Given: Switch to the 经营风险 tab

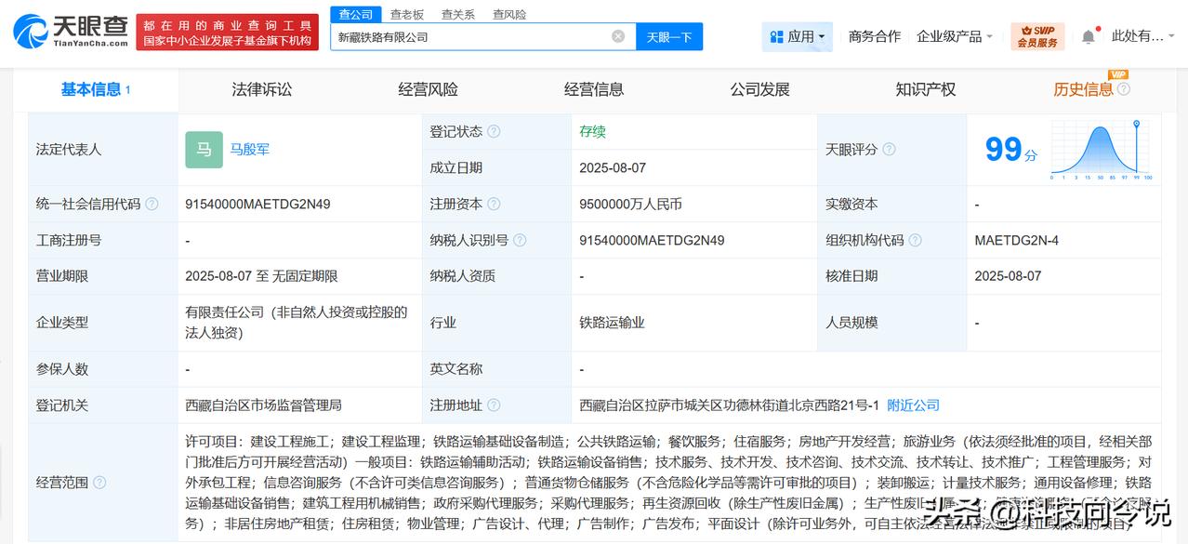Looking at the screenshot, I should click(428, 90).
